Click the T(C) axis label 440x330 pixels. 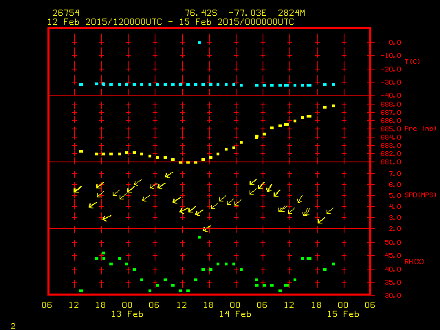tap(412, 62)
